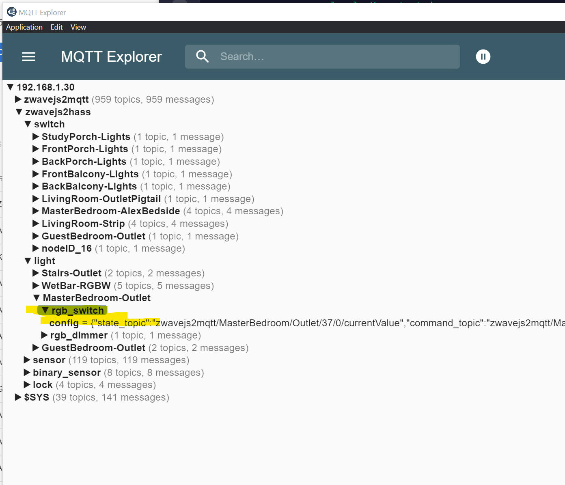
Task: Select the 192.168.1.30 root label
Action: (x=45, y=87)
